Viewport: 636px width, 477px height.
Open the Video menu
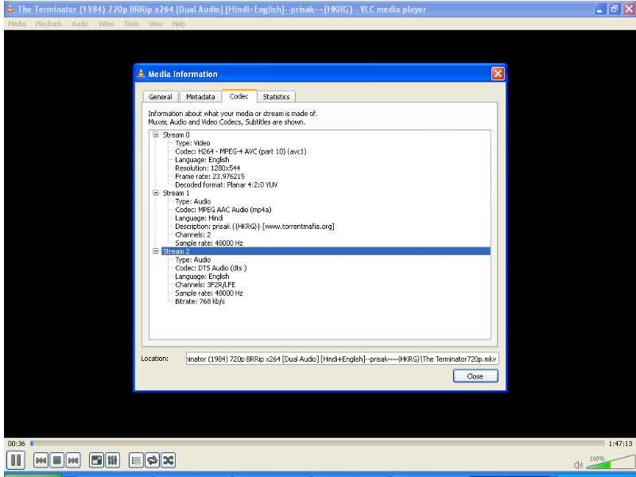click(x=107, y=24)
